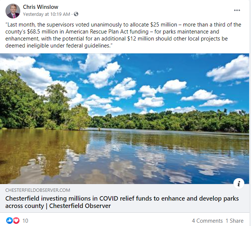The height and width of the screenshot is (226, 251).
Task: Click "Chesterfield Observer" at the headline's end
Action: click(80, 206)
